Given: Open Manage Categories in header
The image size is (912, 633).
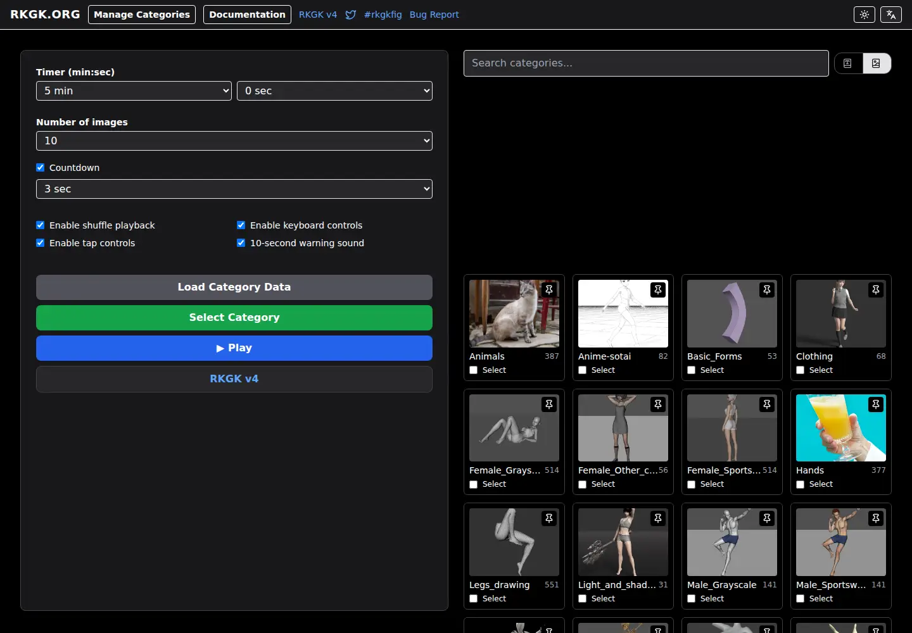Looking at the screenshot, I should (x=142, y=15).
